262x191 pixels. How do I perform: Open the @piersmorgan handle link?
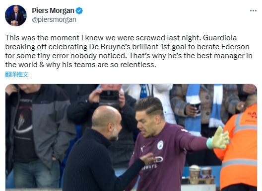54,20
